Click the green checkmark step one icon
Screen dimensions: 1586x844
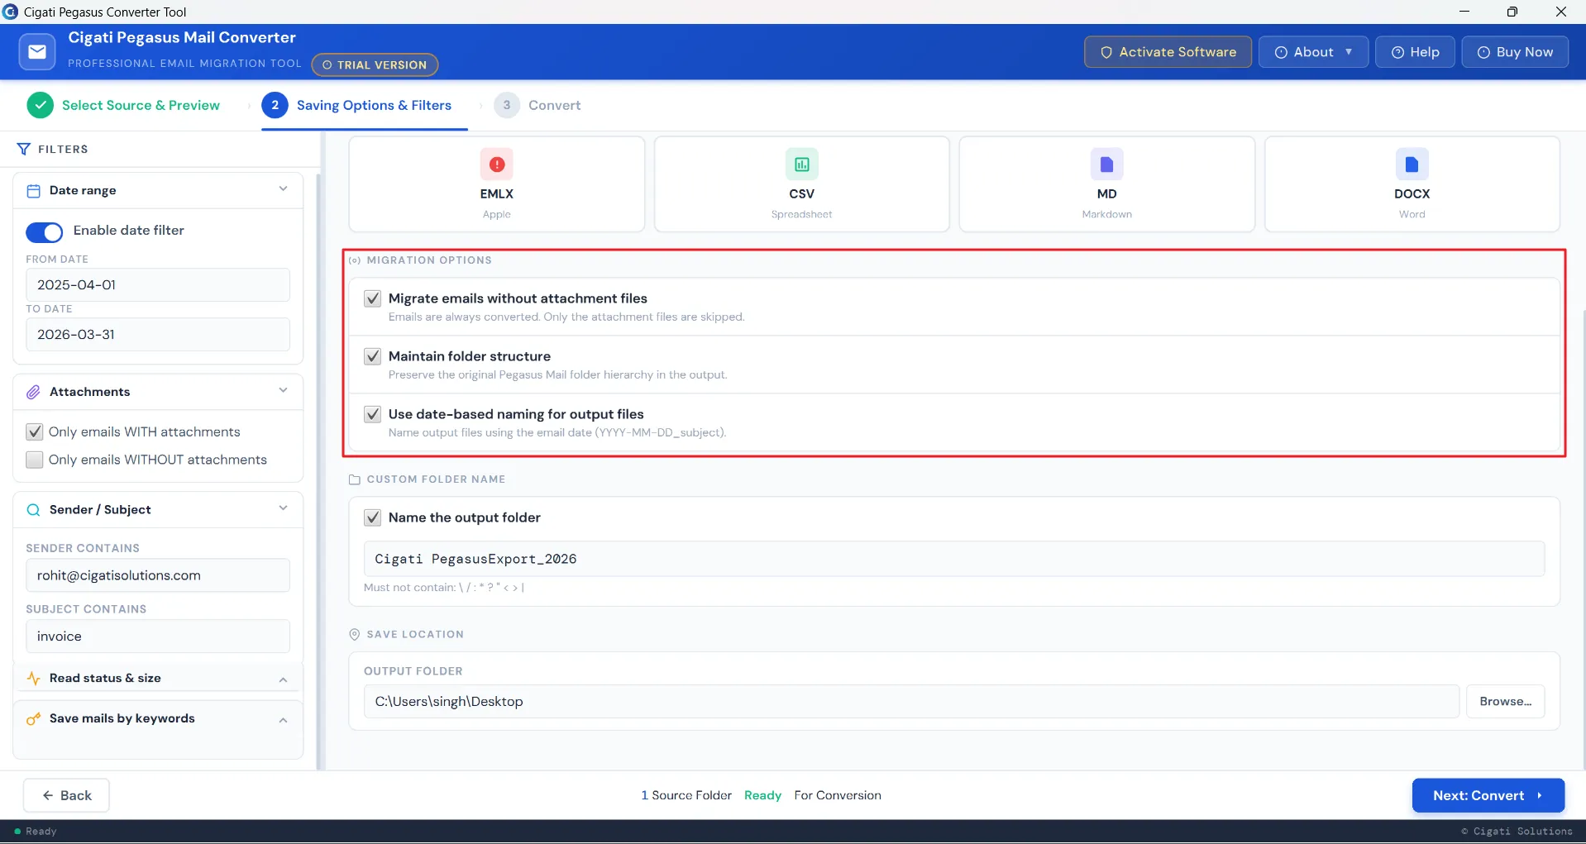pos(41,105)
